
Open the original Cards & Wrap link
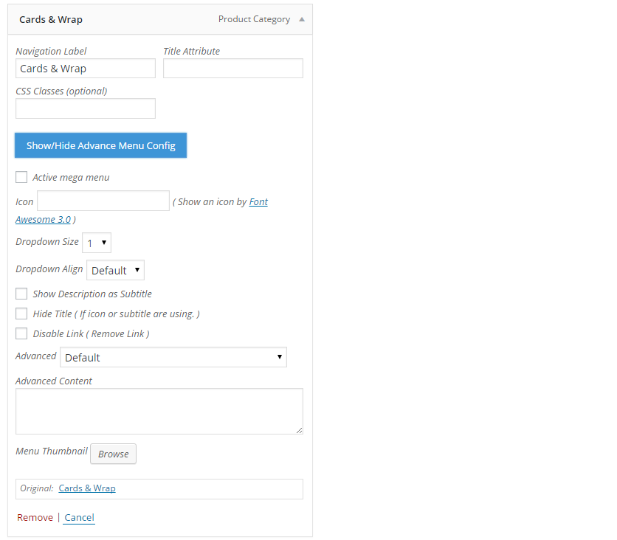pyautogui.click(x=87, y=488)
